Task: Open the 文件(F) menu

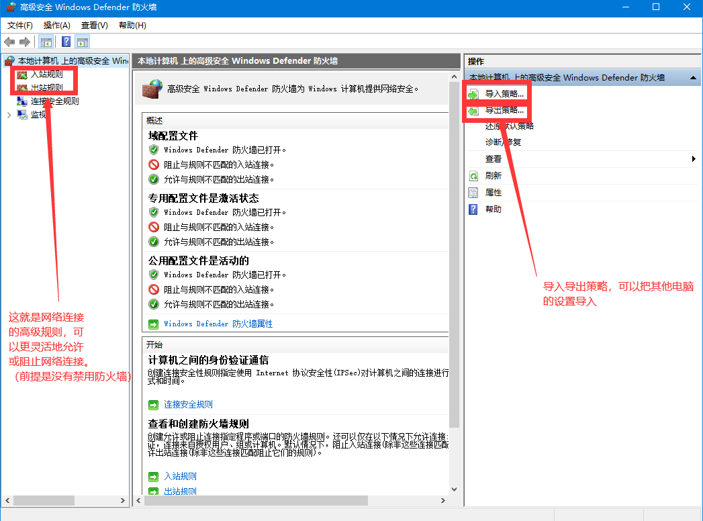Action: tap(19, 26)
